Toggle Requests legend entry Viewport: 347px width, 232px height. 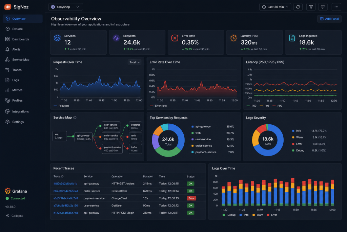61,106
